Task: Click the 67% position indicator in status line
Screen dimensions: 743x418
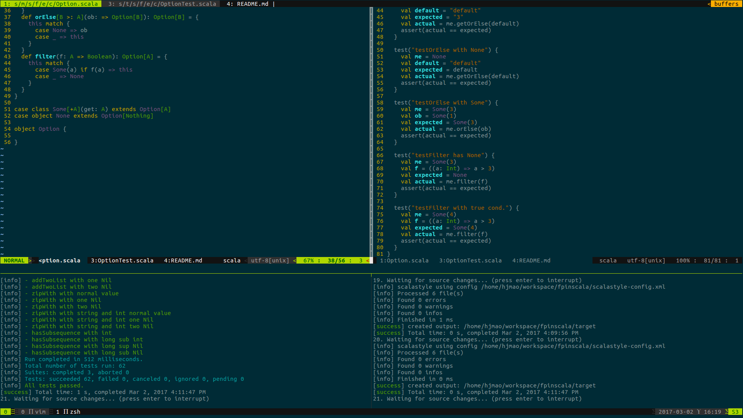Action: [x=308, y=260]
